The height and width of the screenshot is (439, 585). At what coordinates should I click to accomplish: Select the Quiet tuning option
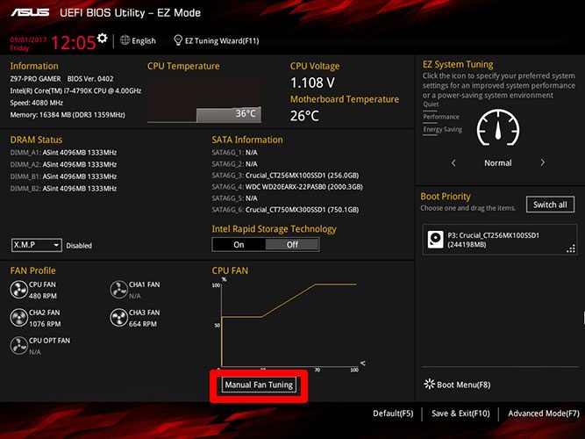tap(431, 104)
